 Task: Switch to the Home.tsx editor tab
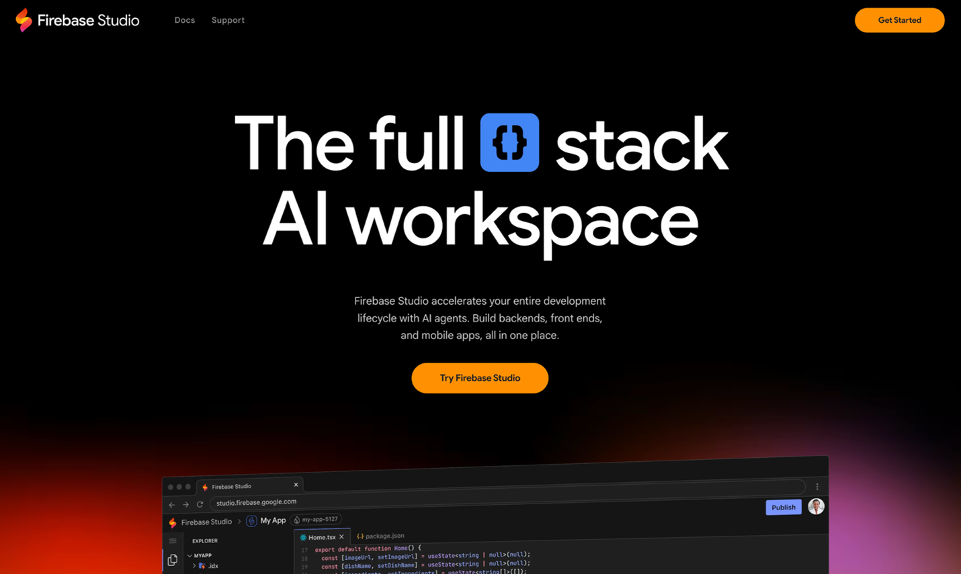click(x=322, y=537)
